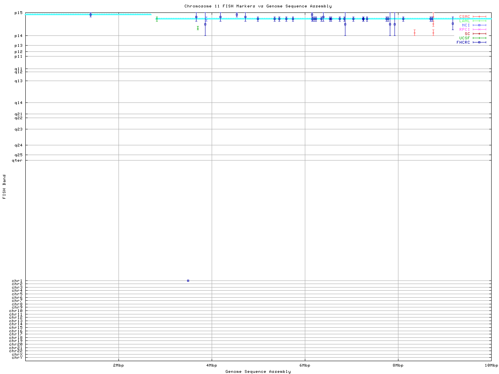Click the 2Mbp x-axis tick label
Screen dimensions: 499x374
tap(119, 365)
